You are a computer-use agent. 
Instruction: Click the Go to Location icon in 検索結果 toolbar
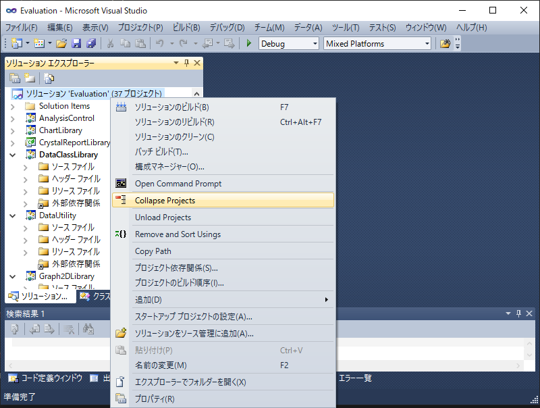[15, 329]
